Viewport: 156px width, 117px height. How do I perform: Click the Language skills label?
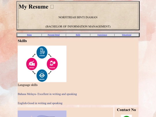28,85
